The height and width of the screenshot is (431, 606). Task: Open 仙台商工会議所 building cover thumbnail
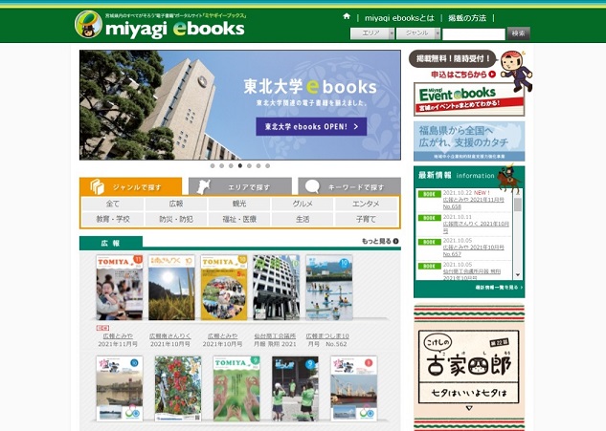pyautogui.click(x=277, y=288)
